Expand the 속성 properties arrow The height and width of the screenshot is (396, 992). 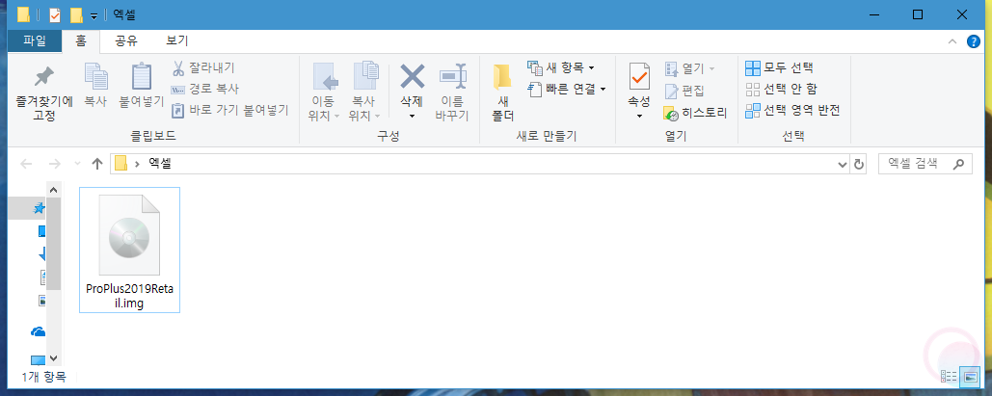pyautogui.click(x=639, y=117)
